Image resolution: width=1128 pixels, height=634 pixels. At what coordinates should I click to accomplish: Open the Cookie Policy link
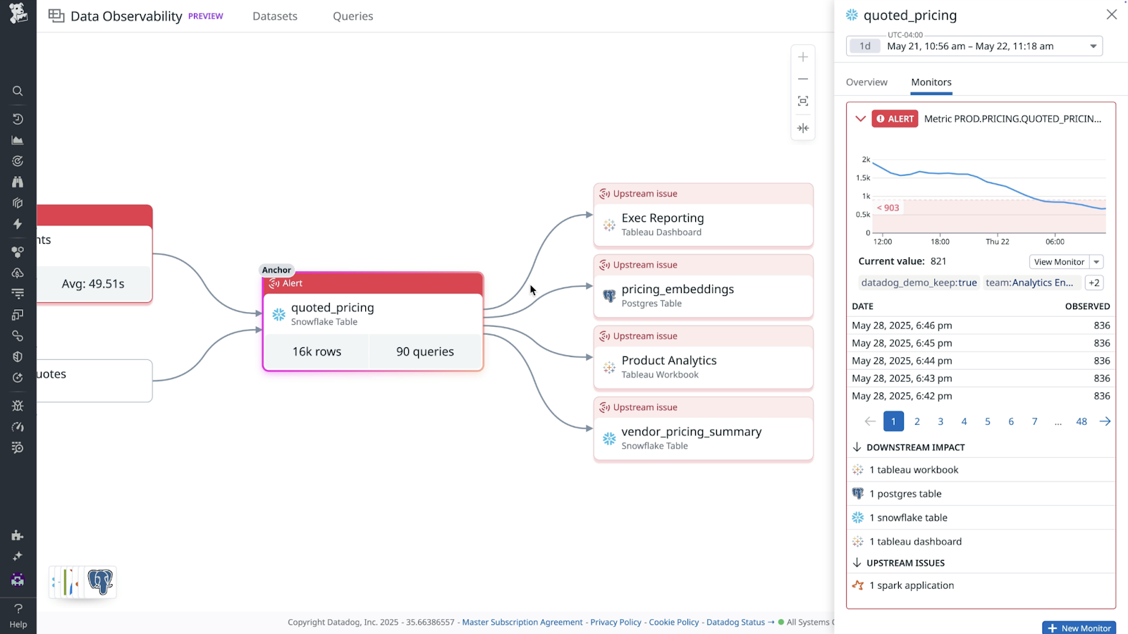pos(674,622)
